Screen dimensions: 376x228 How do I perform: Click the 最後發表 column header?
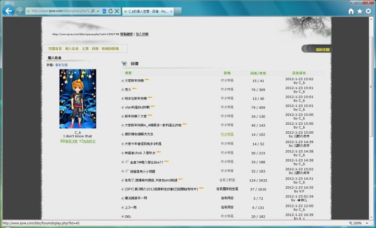coord(299,73)
